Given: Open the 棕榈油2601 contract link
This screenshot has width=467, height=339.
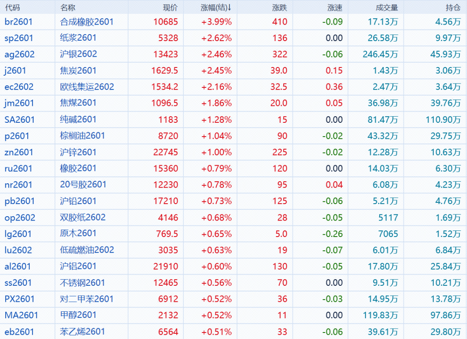Looking at the screenshot, I should tap(82, 136).
